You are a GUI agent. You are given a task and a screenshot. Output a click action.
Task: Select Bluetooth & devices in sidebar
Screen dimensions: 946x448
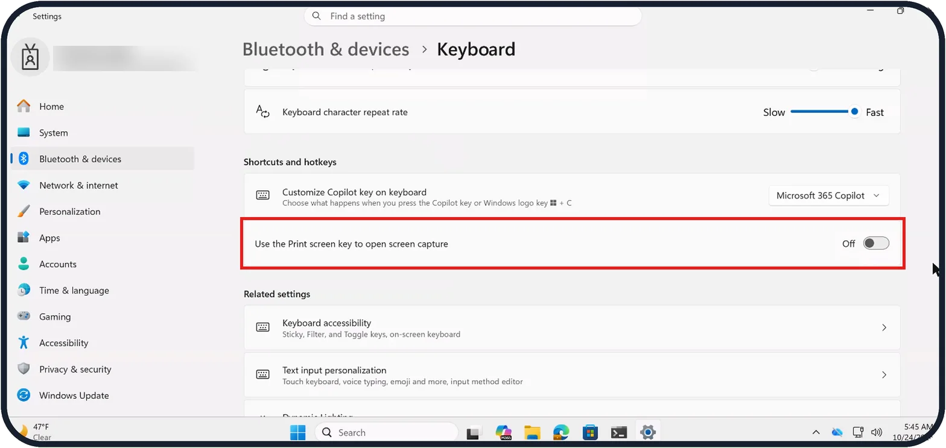(x=103, y=159)
